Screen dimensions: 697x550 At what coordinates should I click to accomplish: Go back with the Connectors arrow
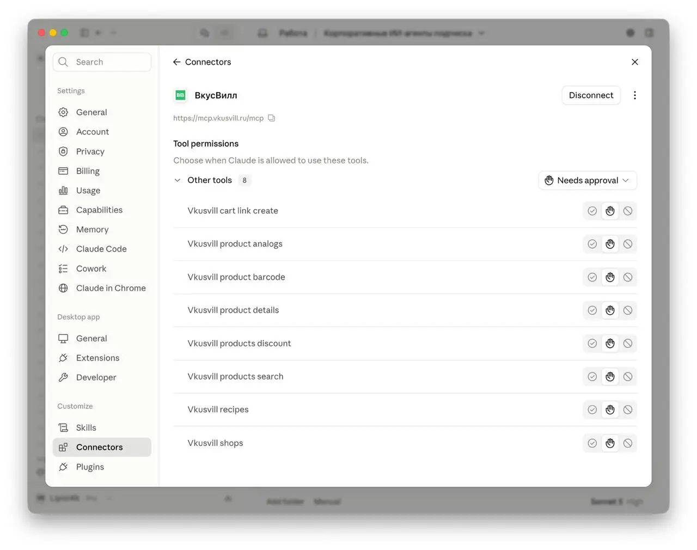(177, 62)
